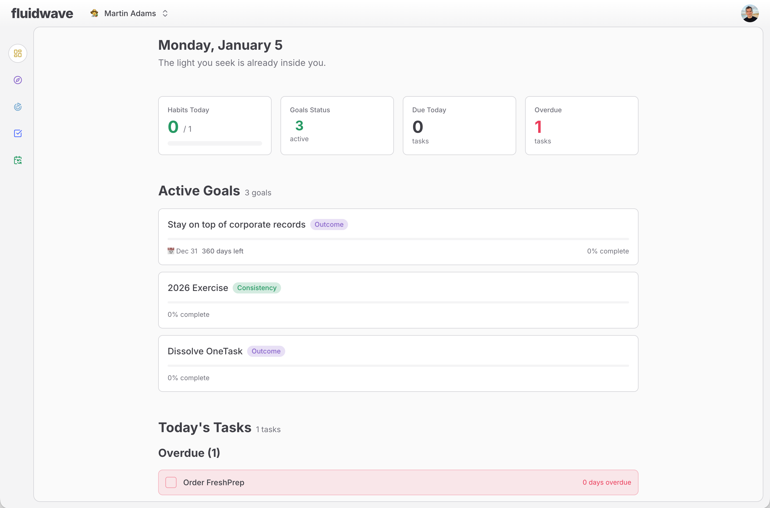Expand the workspace switcher chevrons
This screenshot has width=770, height=508.
point(165,13)
